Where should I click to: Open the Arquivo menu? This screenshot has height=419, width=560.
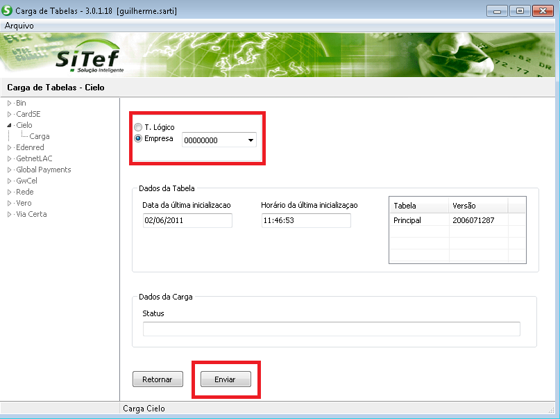19,26
